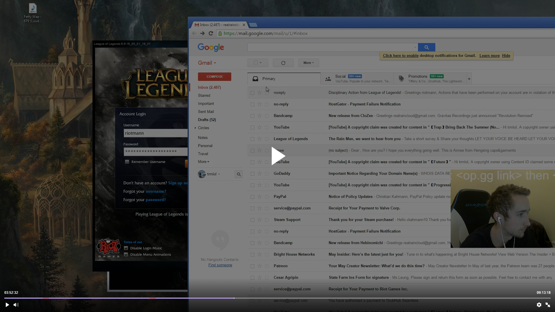Refresh the inbox
555x312 pixels.
click(283, 63)
